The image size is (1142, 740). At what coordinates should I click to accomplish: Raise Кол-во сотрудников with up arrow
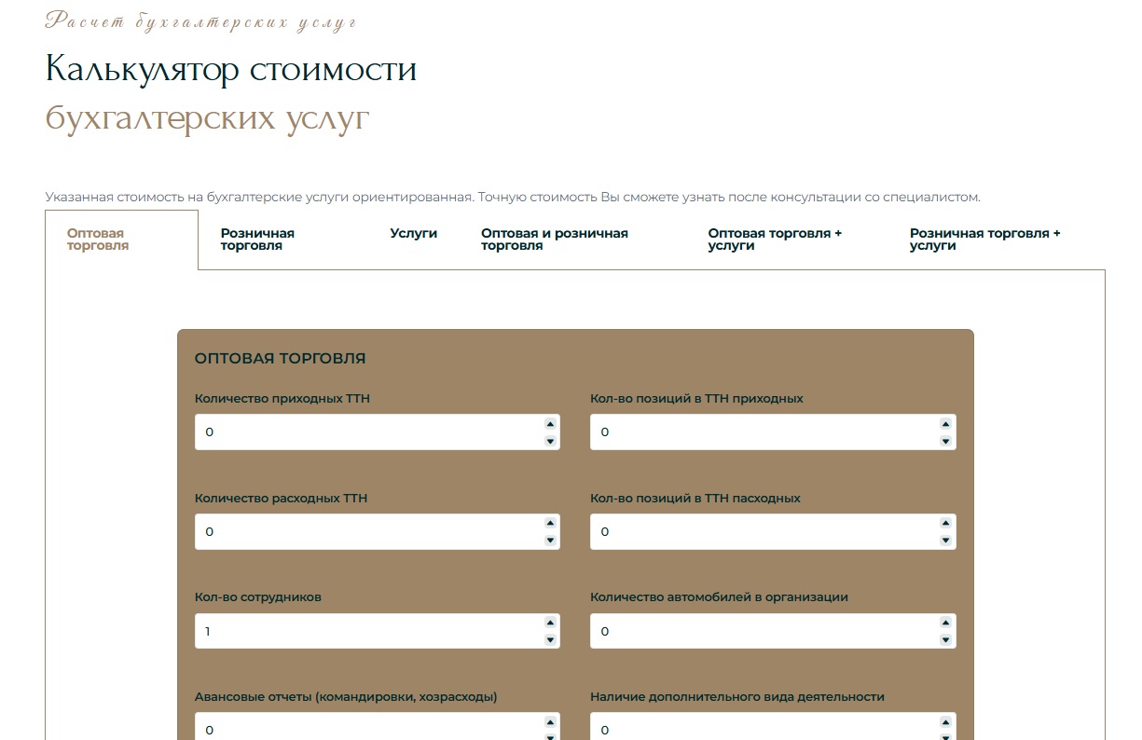coord(550,624)
